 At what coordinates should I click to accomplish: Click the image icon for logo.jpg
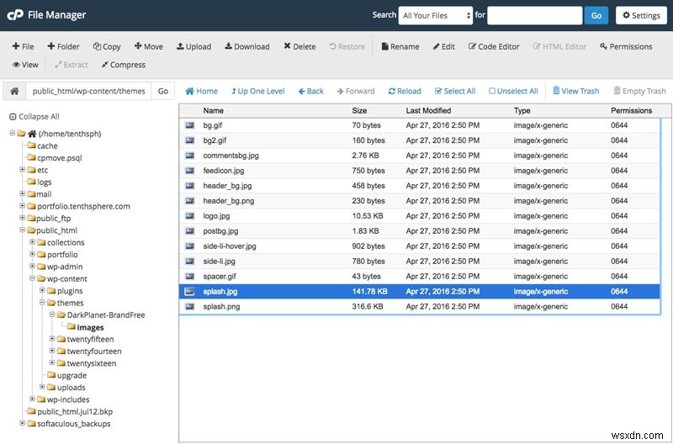tap(190, 216)
